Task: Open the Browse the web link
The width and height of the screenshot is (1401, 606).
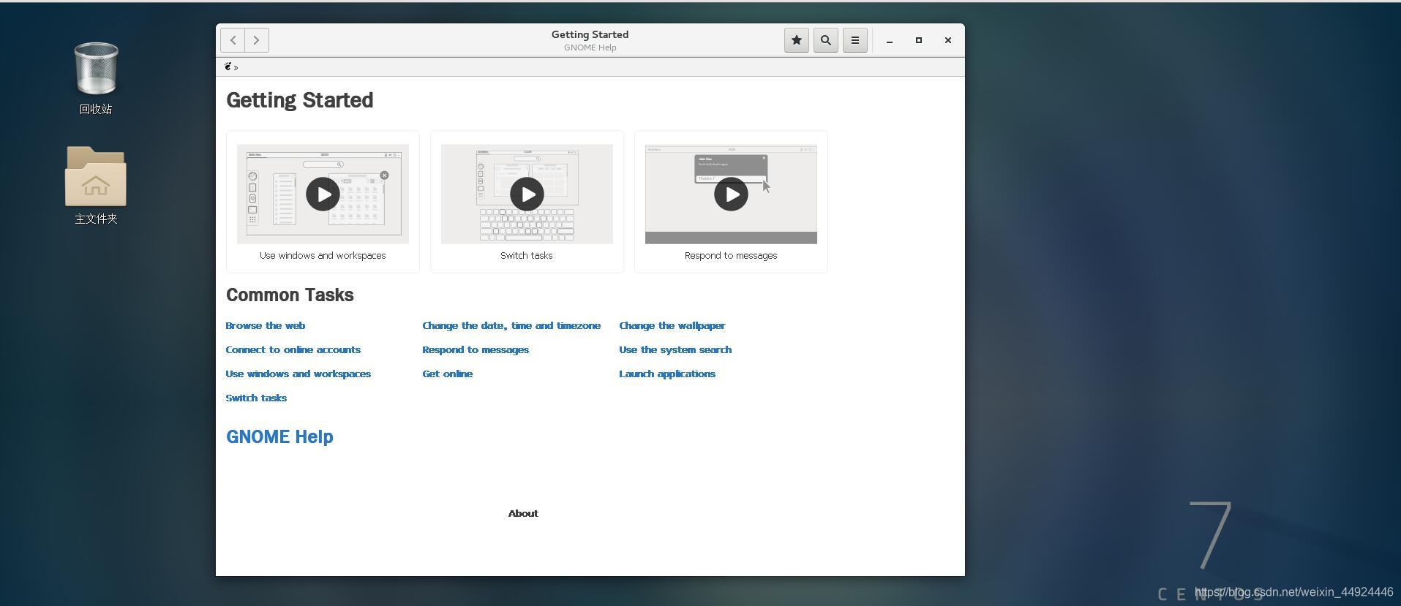Action: tap(266, 326)
